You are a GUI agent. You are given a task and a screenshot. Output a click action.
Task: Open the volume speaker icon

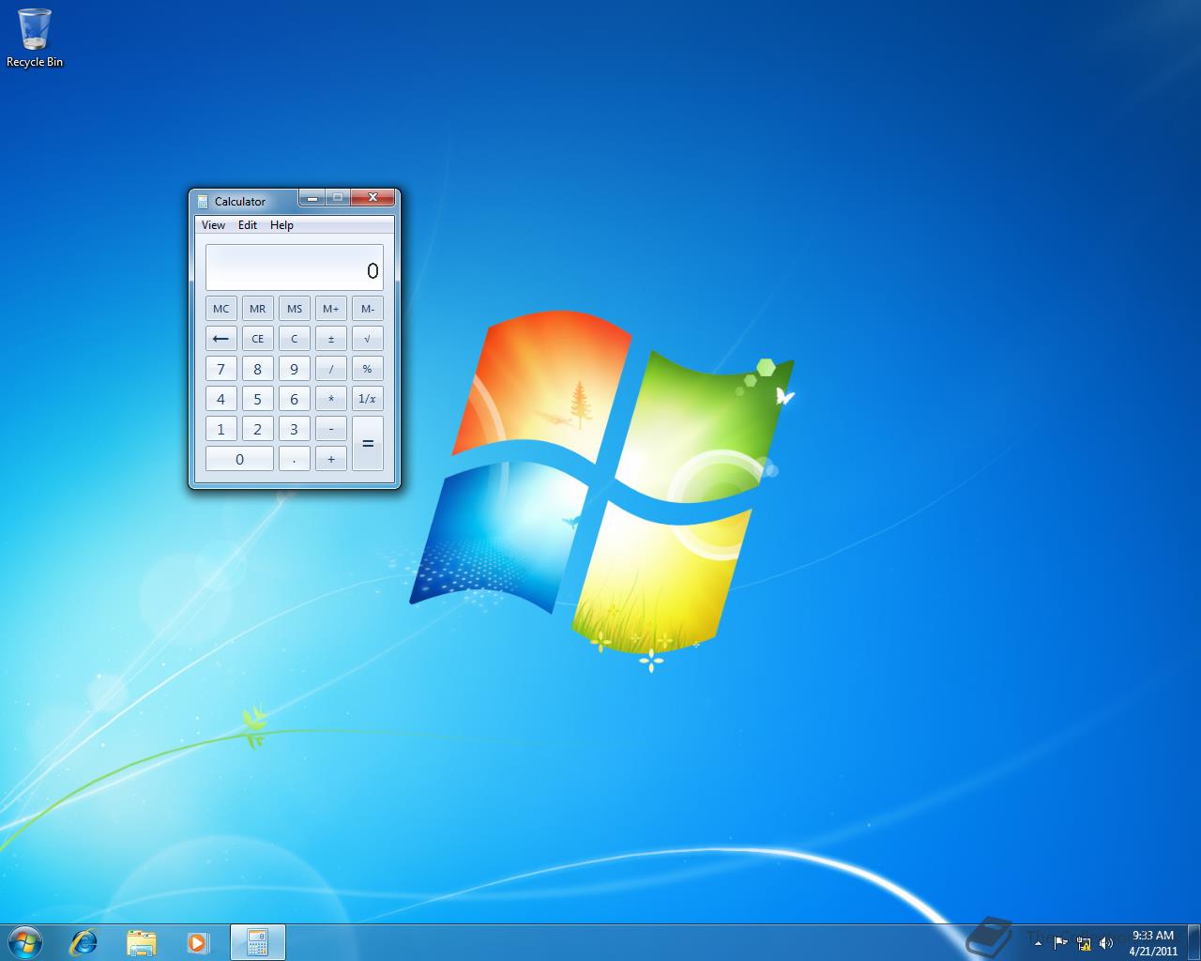(1106, 943)
